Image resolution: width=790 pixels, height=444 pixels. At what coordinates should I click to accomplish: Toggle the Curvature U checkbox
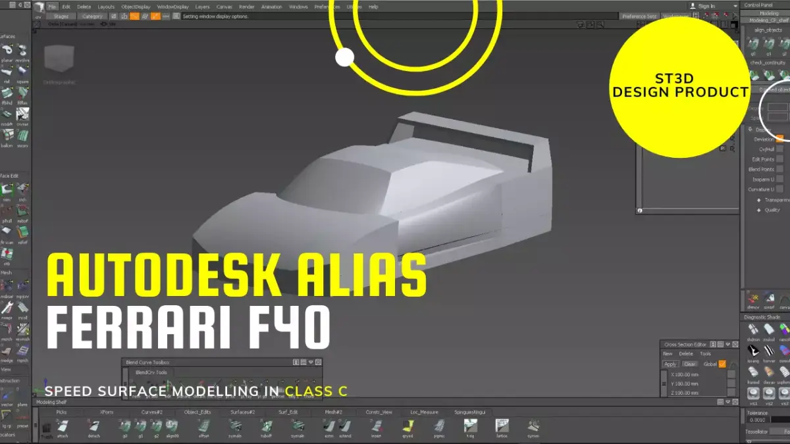(x=779, y=189)
